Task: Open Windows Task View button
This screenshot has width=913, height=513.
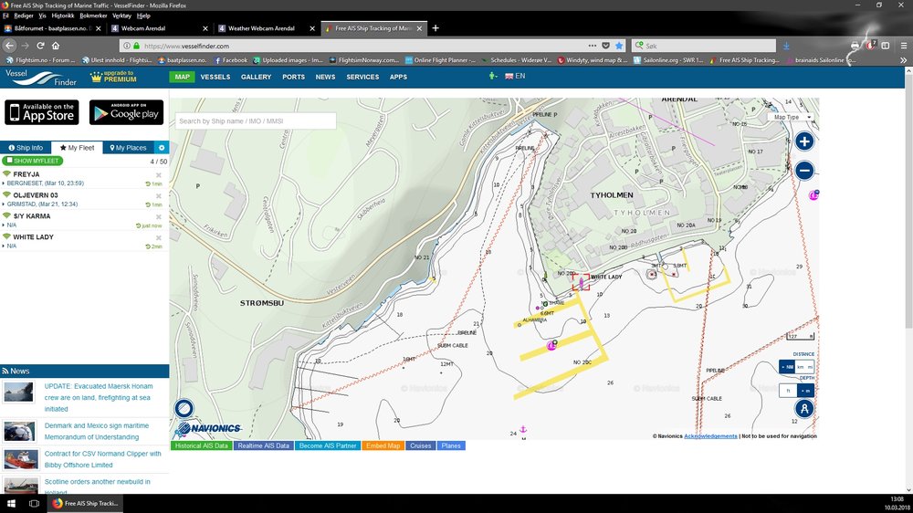Action: click(34, 504)
